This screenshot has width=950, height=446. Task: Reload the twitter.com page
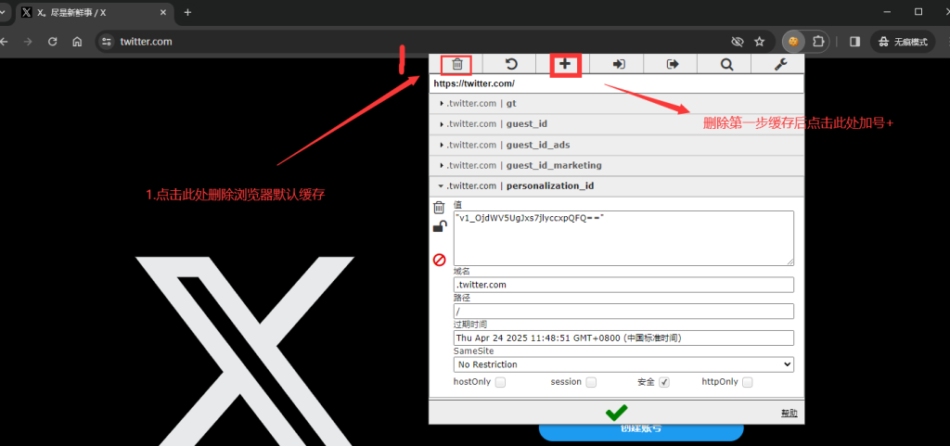click(53, 42)
